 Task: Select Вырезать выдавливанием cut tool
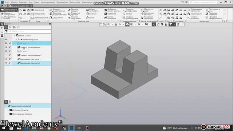[58, 14]
